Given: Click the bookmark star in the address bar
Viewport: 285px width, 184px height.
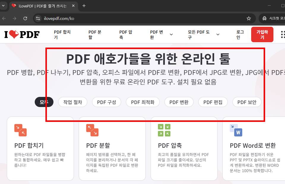Looking at the screenshot, I should point(249,18).
